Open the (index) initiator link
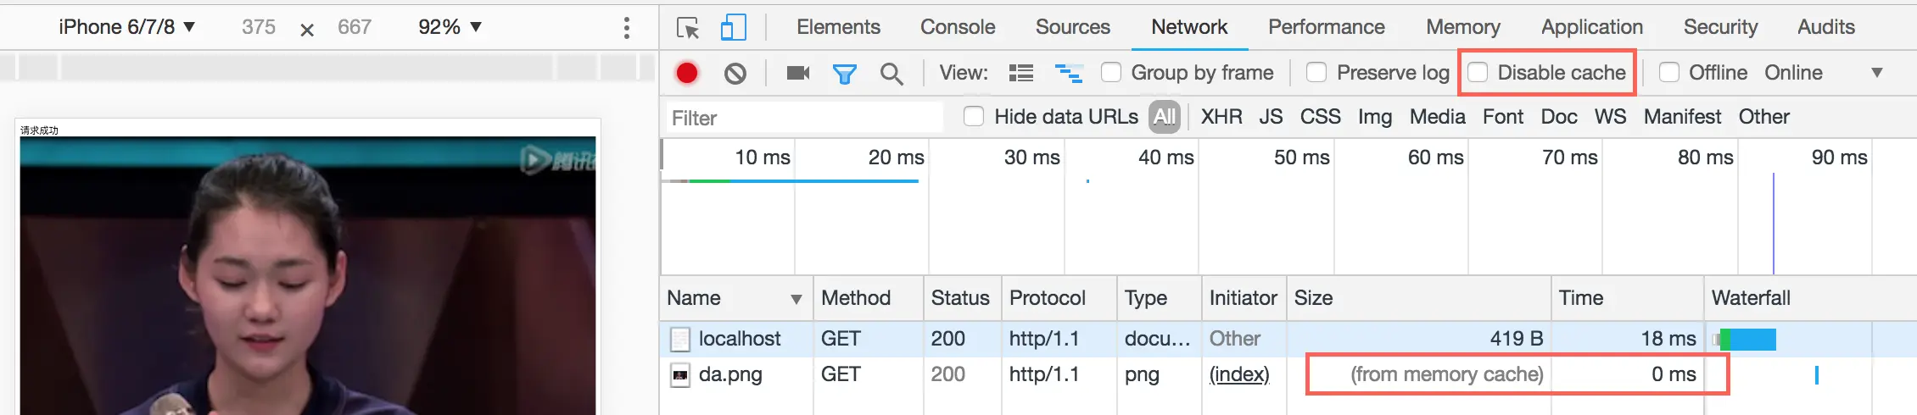Viewport: 1917px width, 415px height. pos(1239,374)
